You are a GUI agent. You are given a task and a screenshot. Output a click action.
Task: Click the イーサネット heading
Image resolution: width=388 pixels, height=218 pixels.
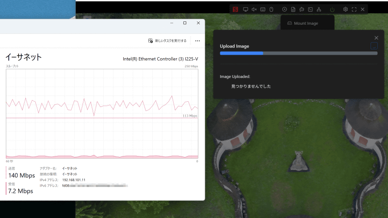tap(23, 57)
